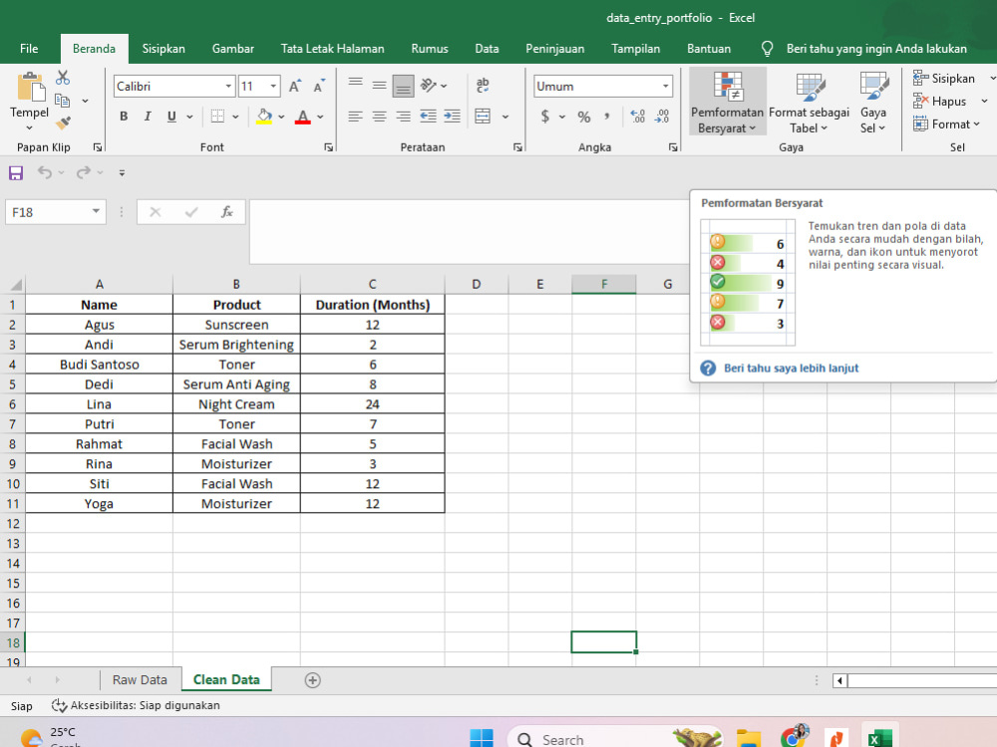
Task: Switch to the Peninjauan tab
Action: pos(554,49)
